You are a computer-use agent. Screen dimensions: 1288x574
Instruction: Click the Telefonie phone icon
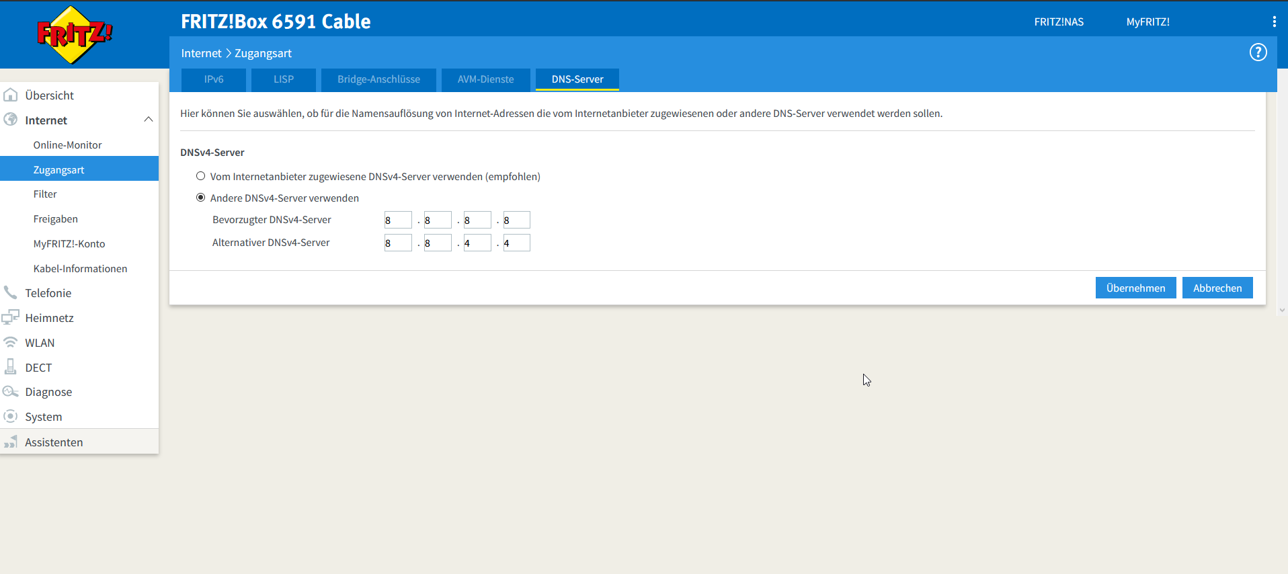11,292
